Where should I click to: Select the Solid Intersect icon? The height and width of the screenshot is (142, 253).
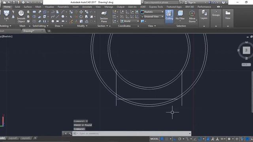(x=34, y=21)
